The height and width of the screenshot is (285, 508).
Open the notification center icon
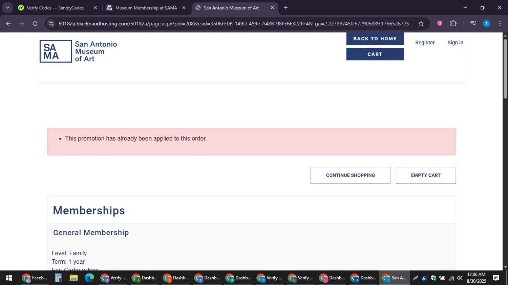[496, 278]
